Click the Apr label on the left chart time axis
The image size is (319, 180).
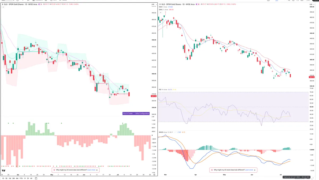pyautogui.click(x=18, y=175)
